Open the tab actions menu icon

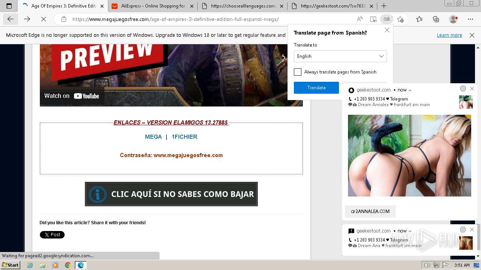click(x=9, y=6)
